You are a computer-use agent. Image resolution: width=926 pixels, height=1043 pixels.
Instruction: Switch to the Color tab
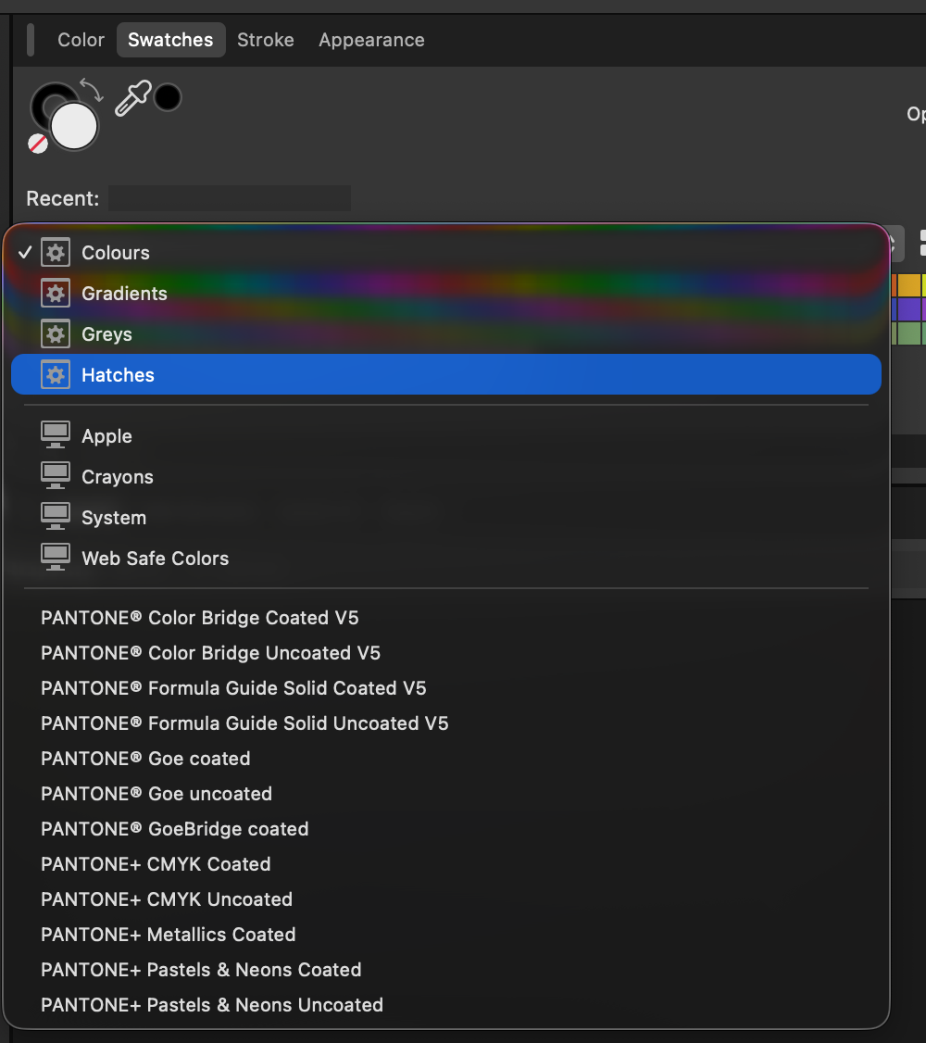[x=81, y=40]
